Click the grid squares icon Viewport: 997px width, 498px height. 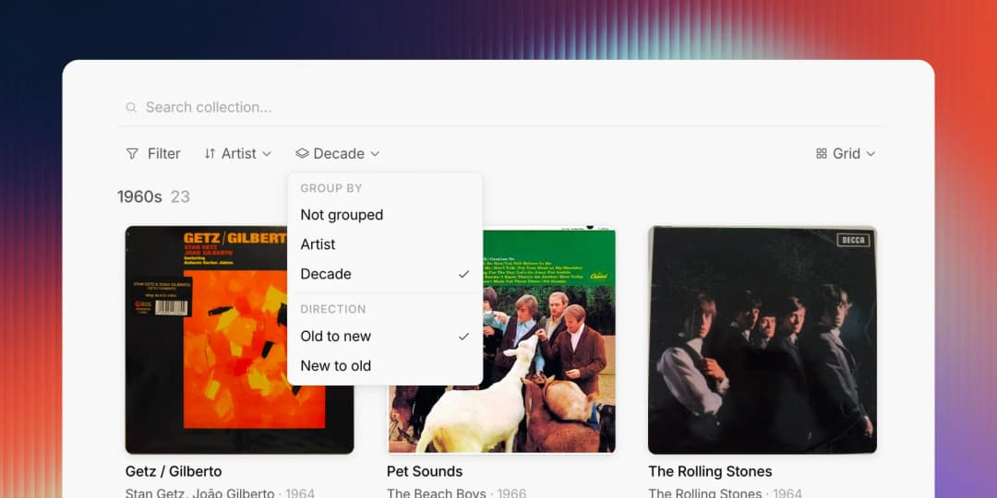(822, 154)
